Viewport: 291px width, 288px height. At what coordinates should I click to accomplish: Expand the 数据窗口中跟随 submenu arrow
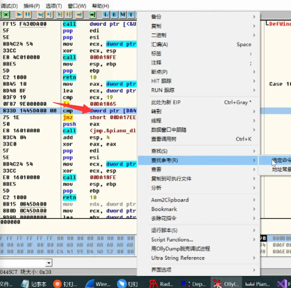254,130
